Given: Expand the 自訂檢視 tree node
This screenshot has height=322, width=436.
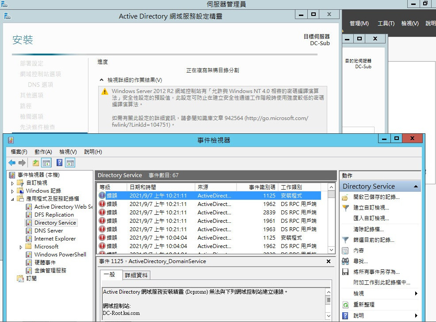Looking at the screenshot, I should (x=12, y=183).
